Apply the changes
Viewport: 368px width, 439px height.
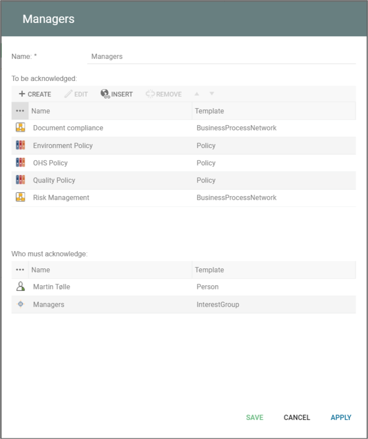click(341, 417)
